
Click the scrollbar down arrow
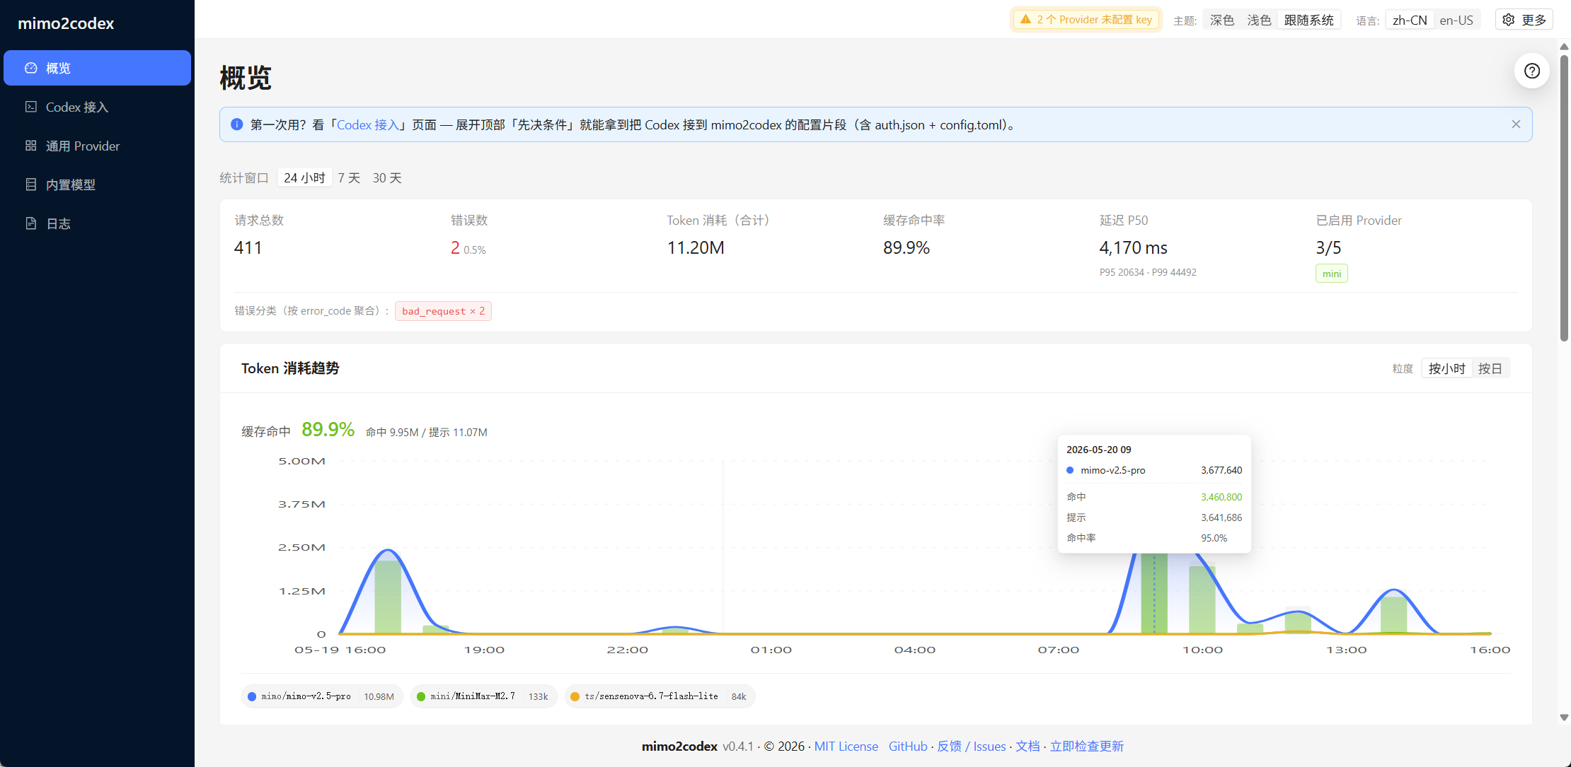click(x=1564, y=718)
